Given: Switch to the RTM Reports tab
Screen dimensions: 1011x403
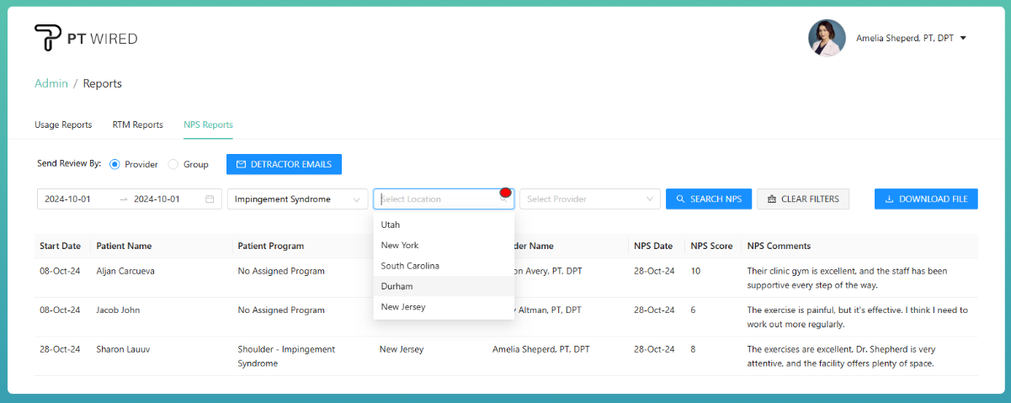Looking at the screenshot, I should (137, 125).
